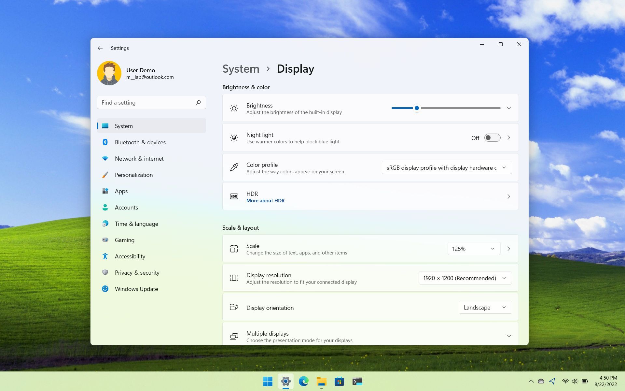Expand the Multiple displays section
The image size is (625, 391).
(x=508, y=336)
